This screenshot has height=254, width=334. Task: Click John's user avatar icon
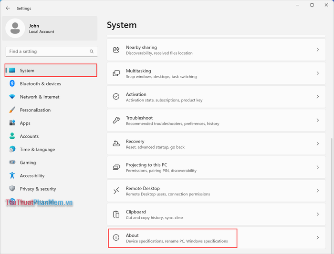(x=15, y=28)
